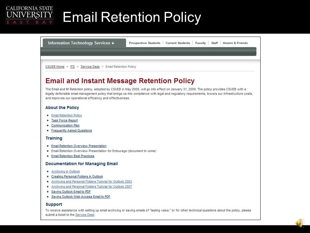The image size is (310, 233).
Task: Select the 'About the Policy' heading
Action: click(62, 107)
